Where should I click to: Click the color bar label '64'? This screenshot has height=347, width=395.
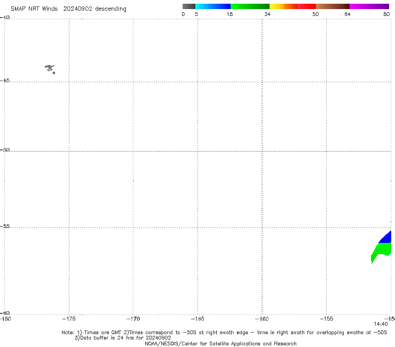[x=347, y=14]
